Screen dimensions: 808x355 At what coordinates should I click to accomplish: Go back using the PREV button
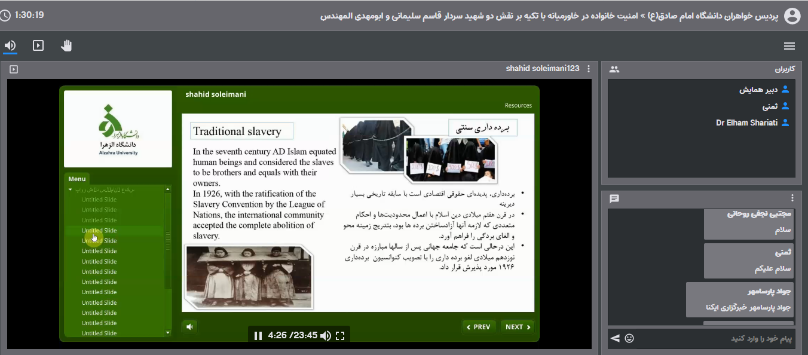click(x=479, y=327)
